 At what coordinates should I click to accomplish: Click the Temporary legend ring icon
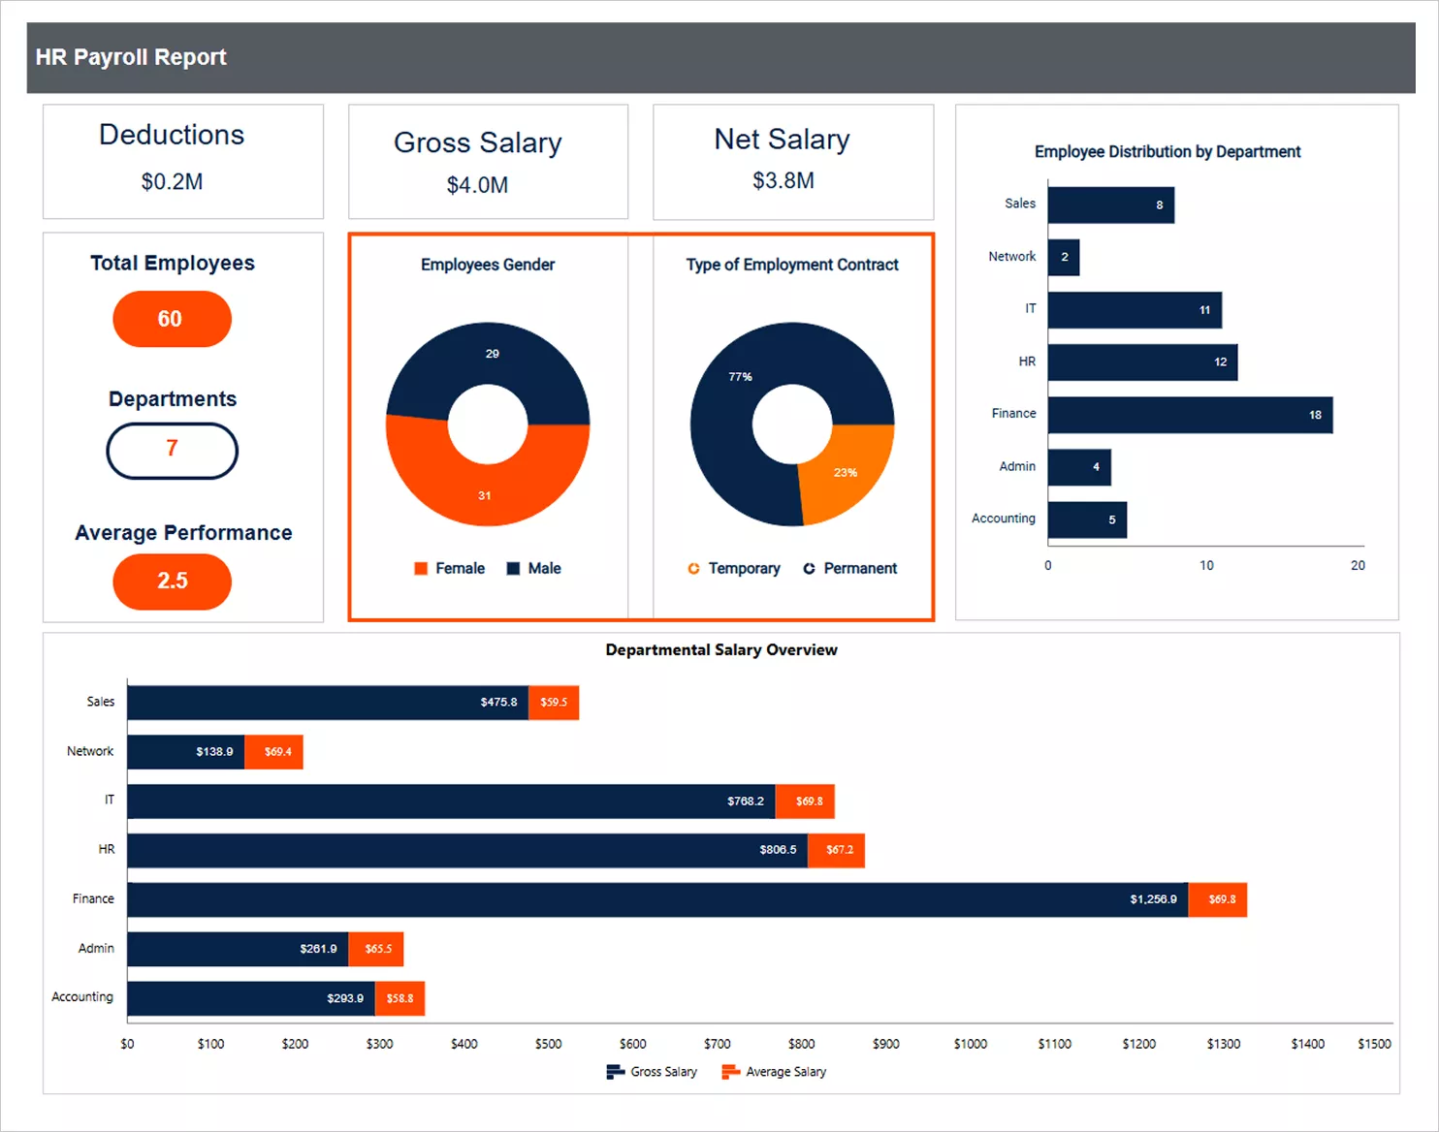693,569
